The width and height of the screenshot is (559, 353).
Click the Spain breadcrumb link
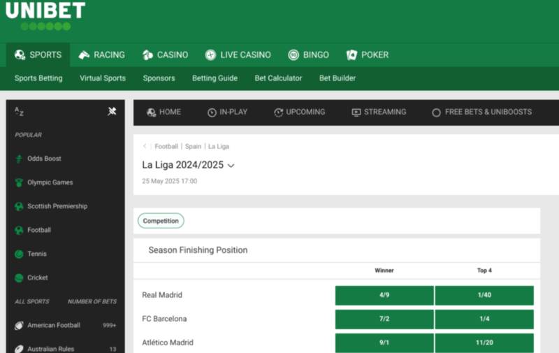[193, 147]
